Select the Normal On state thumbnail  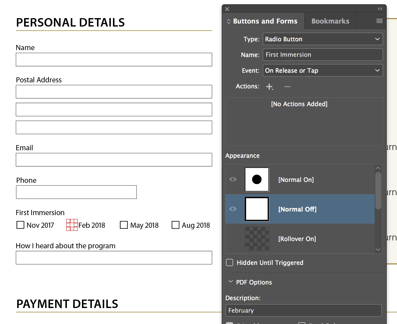[257, 179]
